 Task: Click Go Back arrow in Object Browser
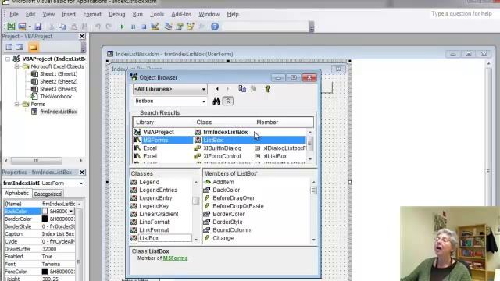click(217, 89)
